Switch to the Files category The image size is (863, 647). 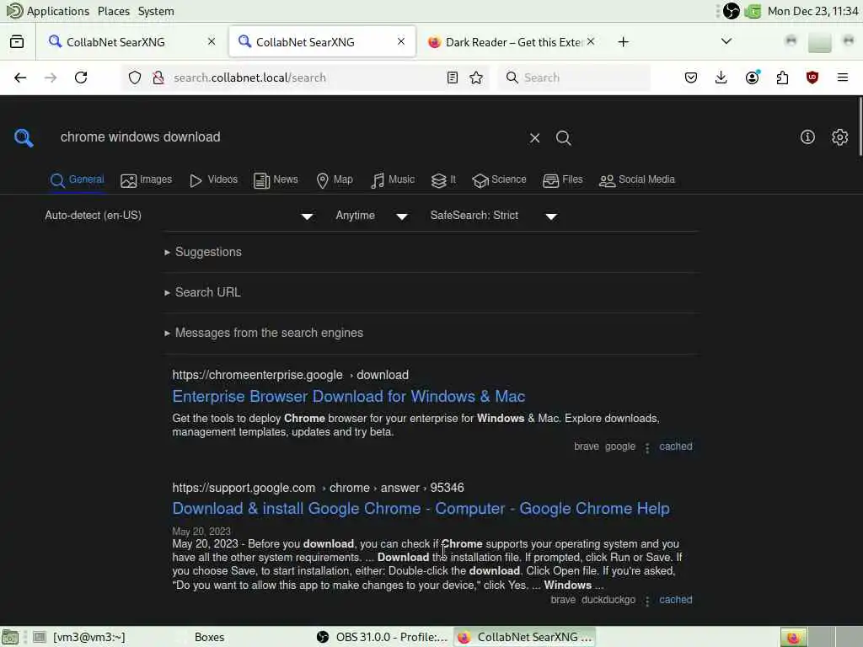[562, 180]
